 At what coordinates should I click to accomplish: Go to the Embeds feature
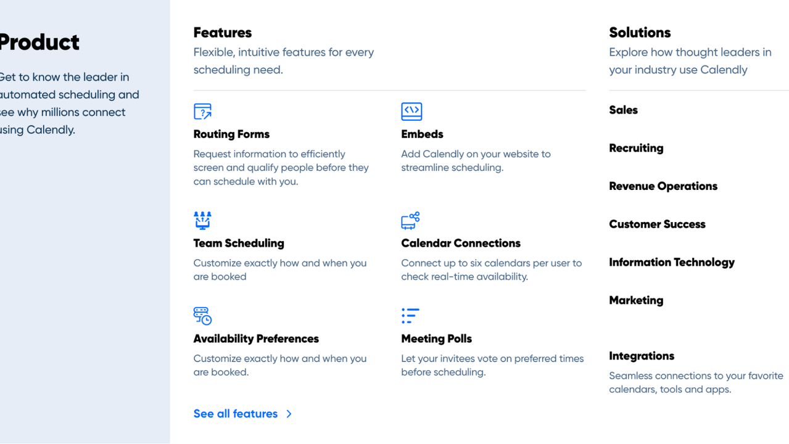tap(422, 134)
